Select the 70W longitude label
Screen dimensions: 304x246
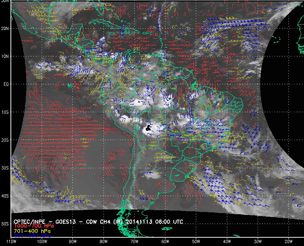[x=134, y=242]
